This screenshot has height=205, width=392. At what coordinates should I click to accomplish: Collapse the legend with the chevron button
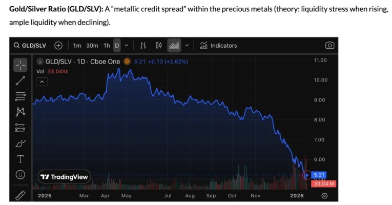pyautogui.click(x=42, y=81)
